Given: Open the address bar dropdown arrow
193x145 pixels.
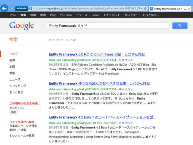Looking at the screenshot, I should tap(142, 8).
